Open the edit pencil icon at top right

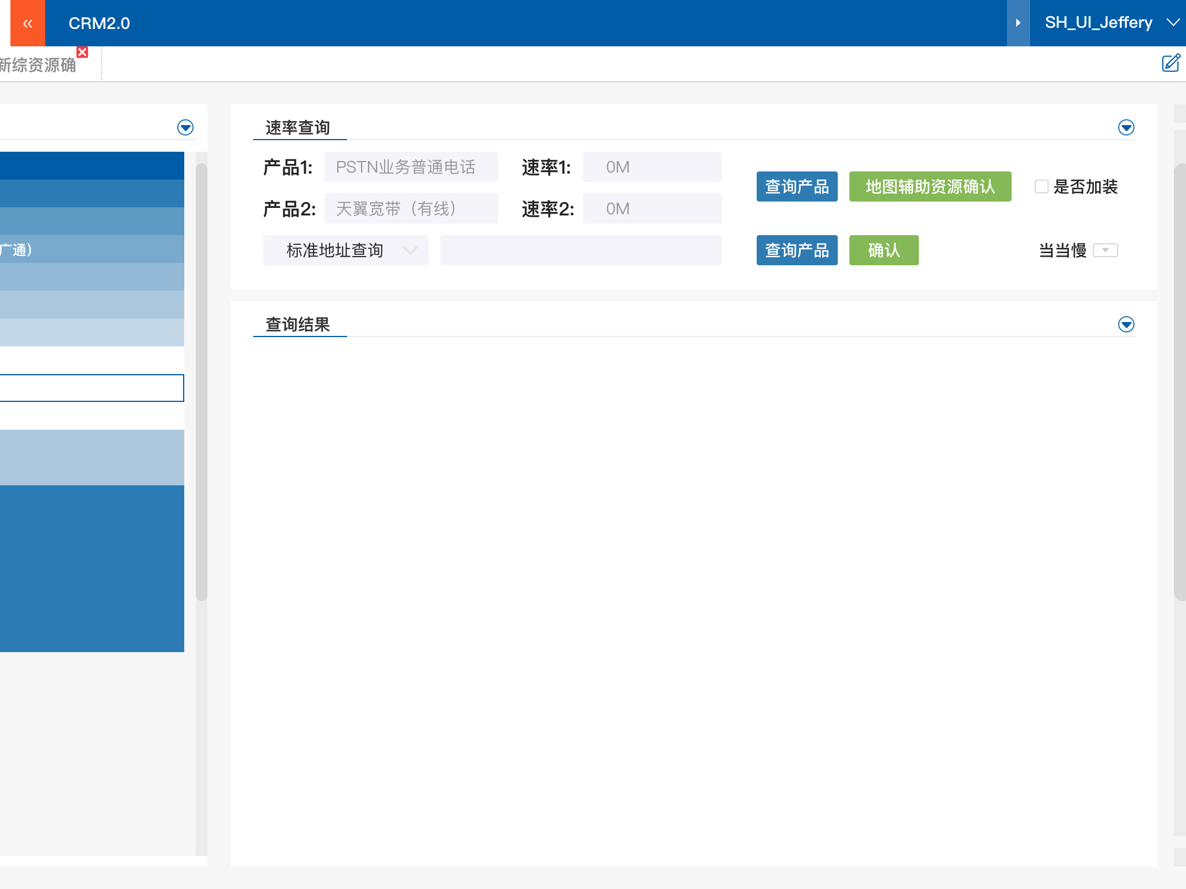pos(1171,63)
